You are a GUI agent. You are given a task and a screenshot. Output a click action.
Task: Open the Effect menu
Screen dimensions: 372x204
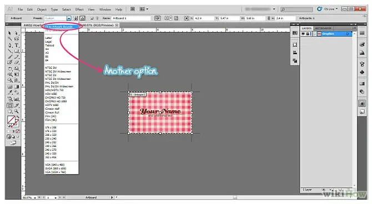tap(79, 9)
